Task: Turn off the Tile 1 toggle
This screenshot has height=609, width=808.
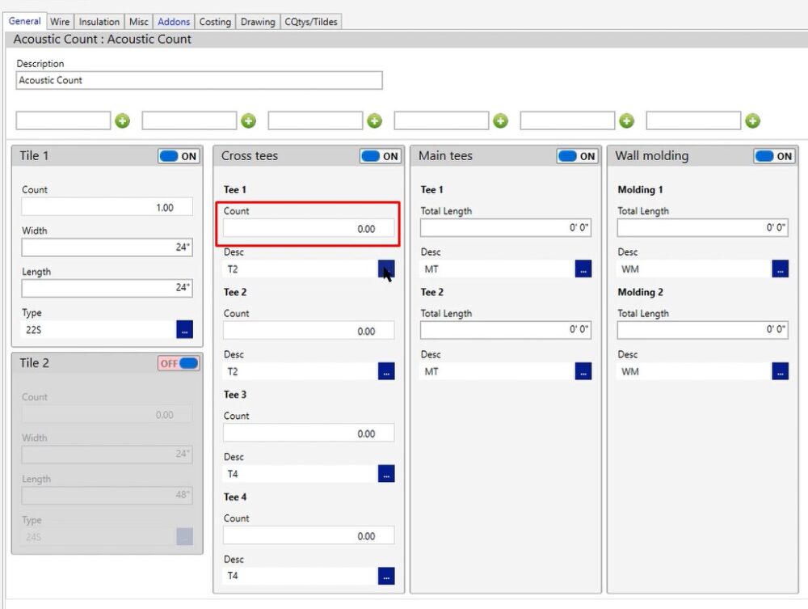Action: tap(179, 157)
